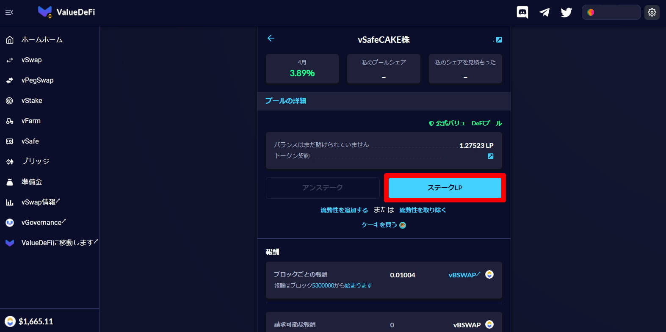Click the $1,665.11 price text

[36, 321]
